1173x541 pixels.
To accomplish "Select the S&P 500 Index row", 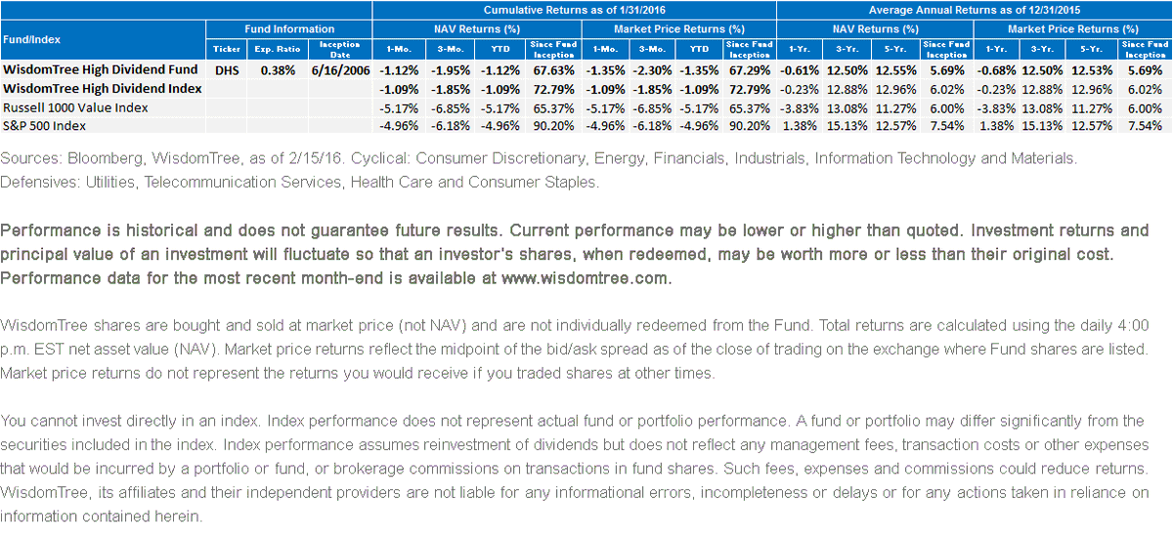I will coord(586,126).
